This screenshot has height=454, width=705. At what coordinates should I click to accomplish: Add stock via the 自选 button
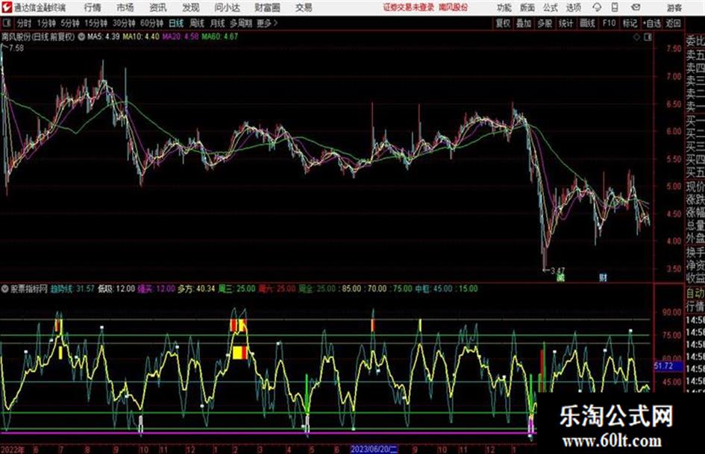click(x=651, y=23)
